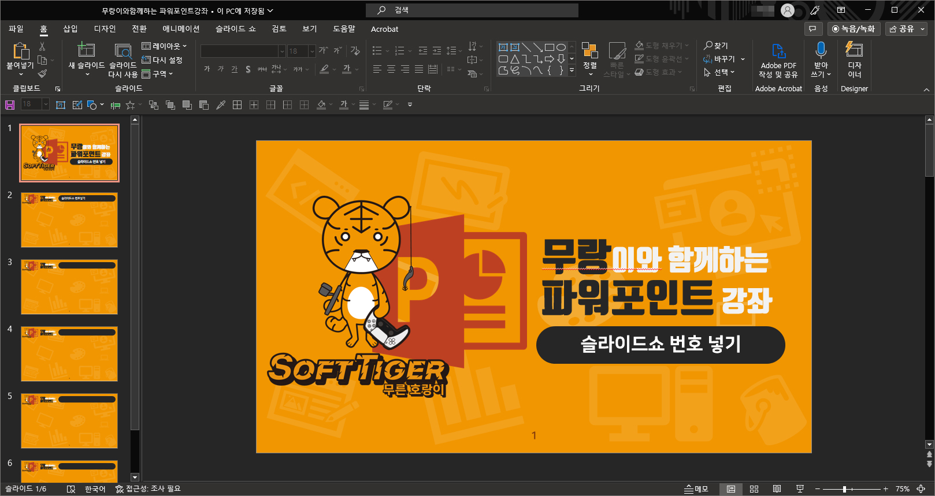The image size is (935, 496).
Task: Open the Animations (애니메이션) tab
Action: click(181, 29)
